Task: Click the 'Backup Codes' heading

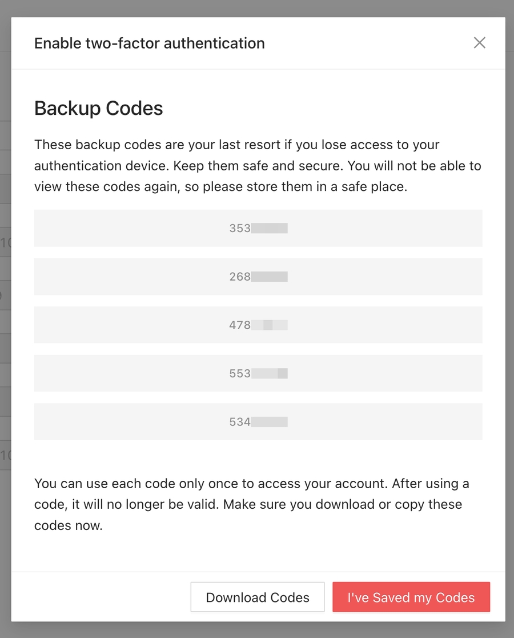Action: (99, 109)
